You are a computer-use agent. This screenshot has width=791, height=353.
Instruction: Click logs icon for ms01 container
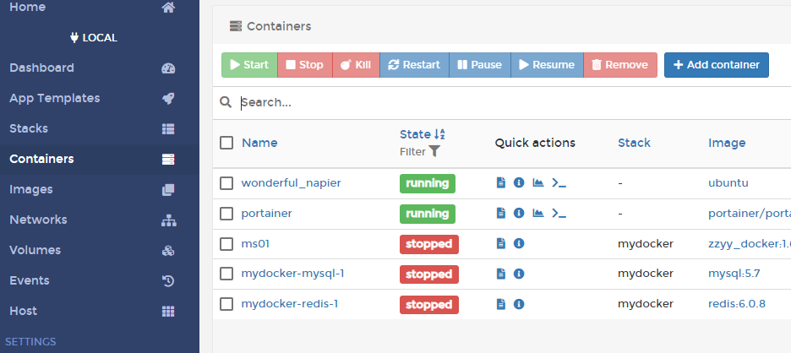pyautogui.click(x=500, y=243)
